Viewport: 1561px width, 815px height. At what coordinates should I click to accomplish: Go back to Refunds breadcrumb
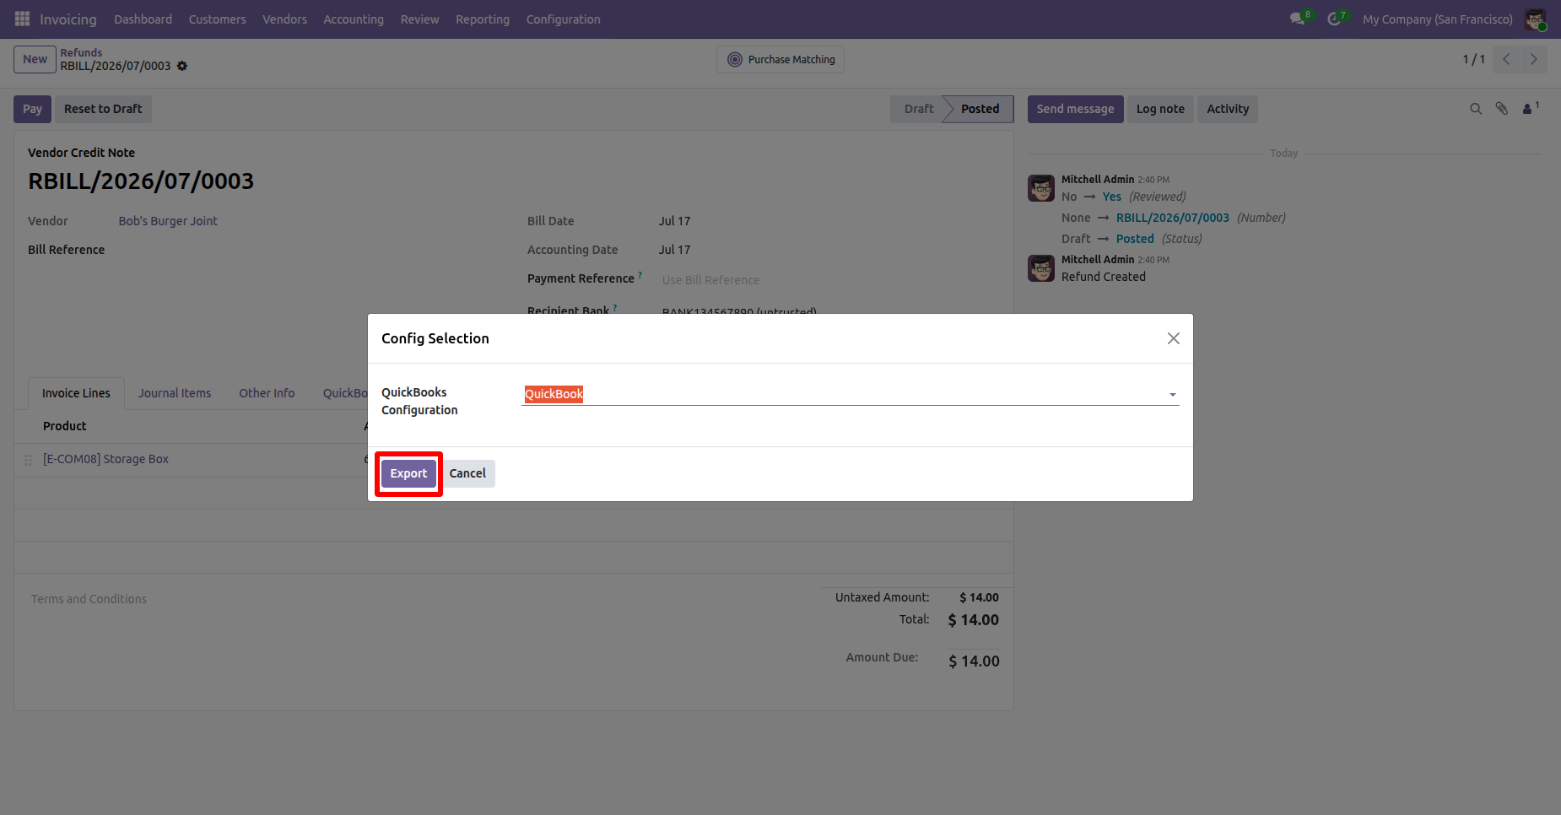click(x=81, y=52)
